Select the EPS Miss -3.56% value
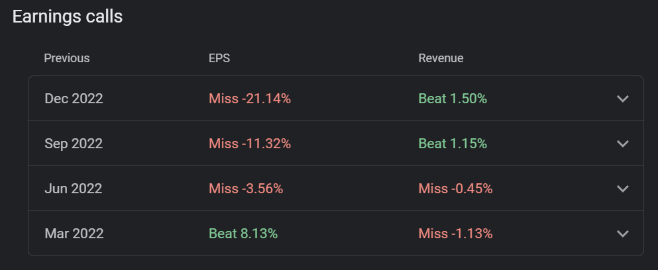This screenshot has width=658, height=270. coord(246,189)
